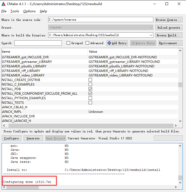Viewport: 186px width, 192px height.
Task: Open the Preset dropdown
Action: (101, 28)
